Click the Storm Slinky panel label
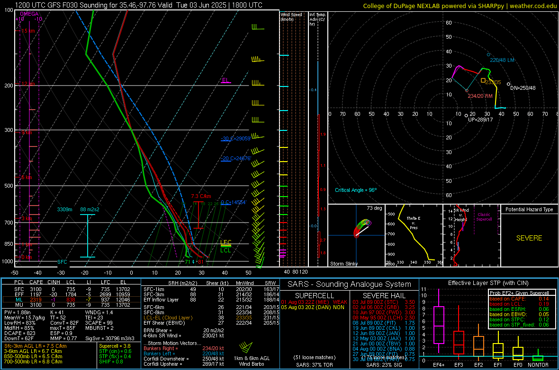The width and height of the screenshot is (559, 370). (344, 264)
